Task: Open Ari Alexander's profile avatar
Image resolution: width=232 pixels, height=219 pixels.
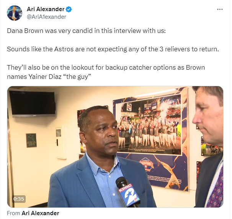Action: pyautogui.click(x=15, y=13)
